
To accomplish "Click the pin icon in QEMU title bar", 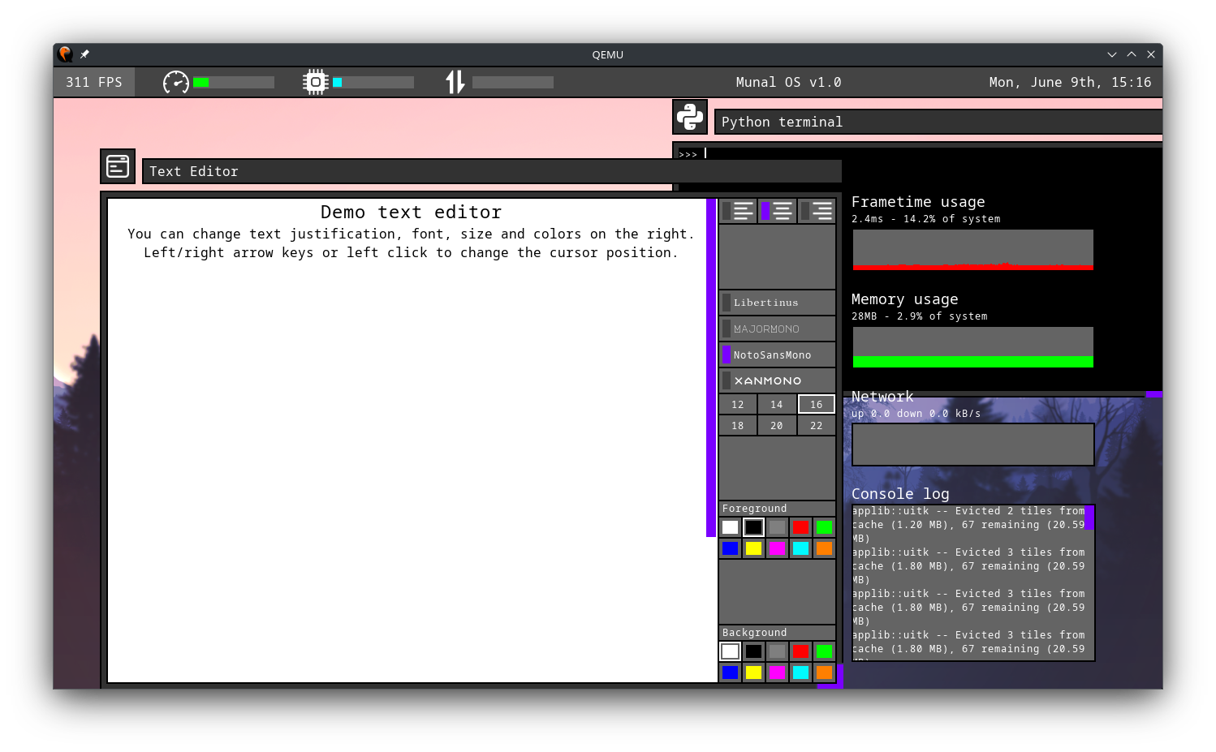I will point(84,54).
